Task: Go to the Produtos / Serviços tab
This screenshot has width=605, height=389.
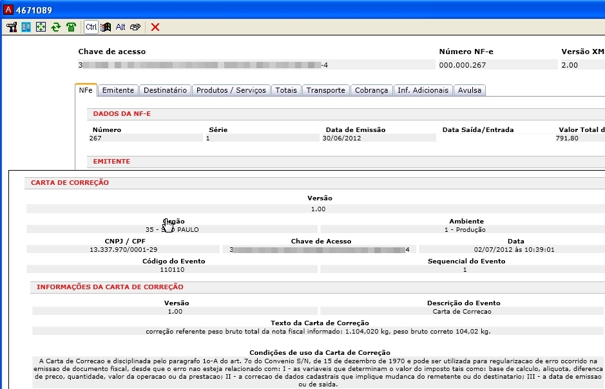Action: pos(231,90)
